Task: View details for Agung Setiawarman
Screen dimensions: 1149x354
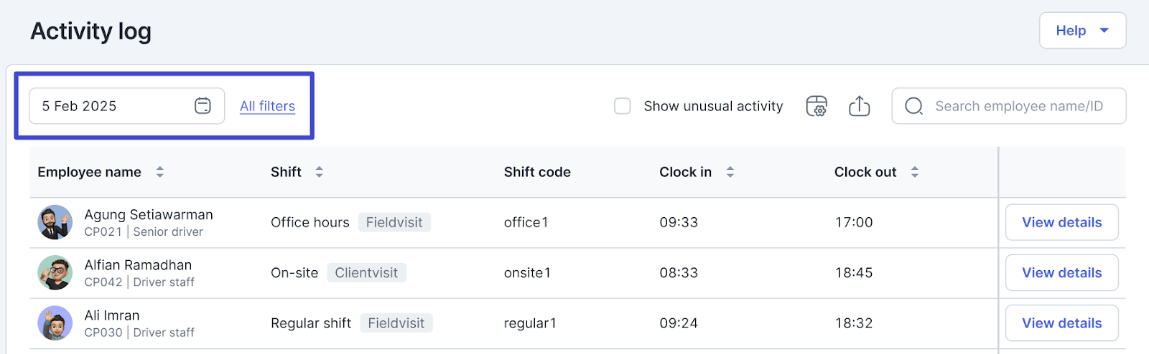Action: pos(1061,222)
